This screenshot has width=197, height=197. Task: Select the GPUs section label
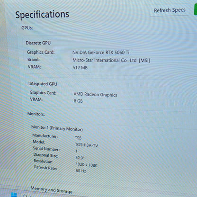(x=27, y=28)
